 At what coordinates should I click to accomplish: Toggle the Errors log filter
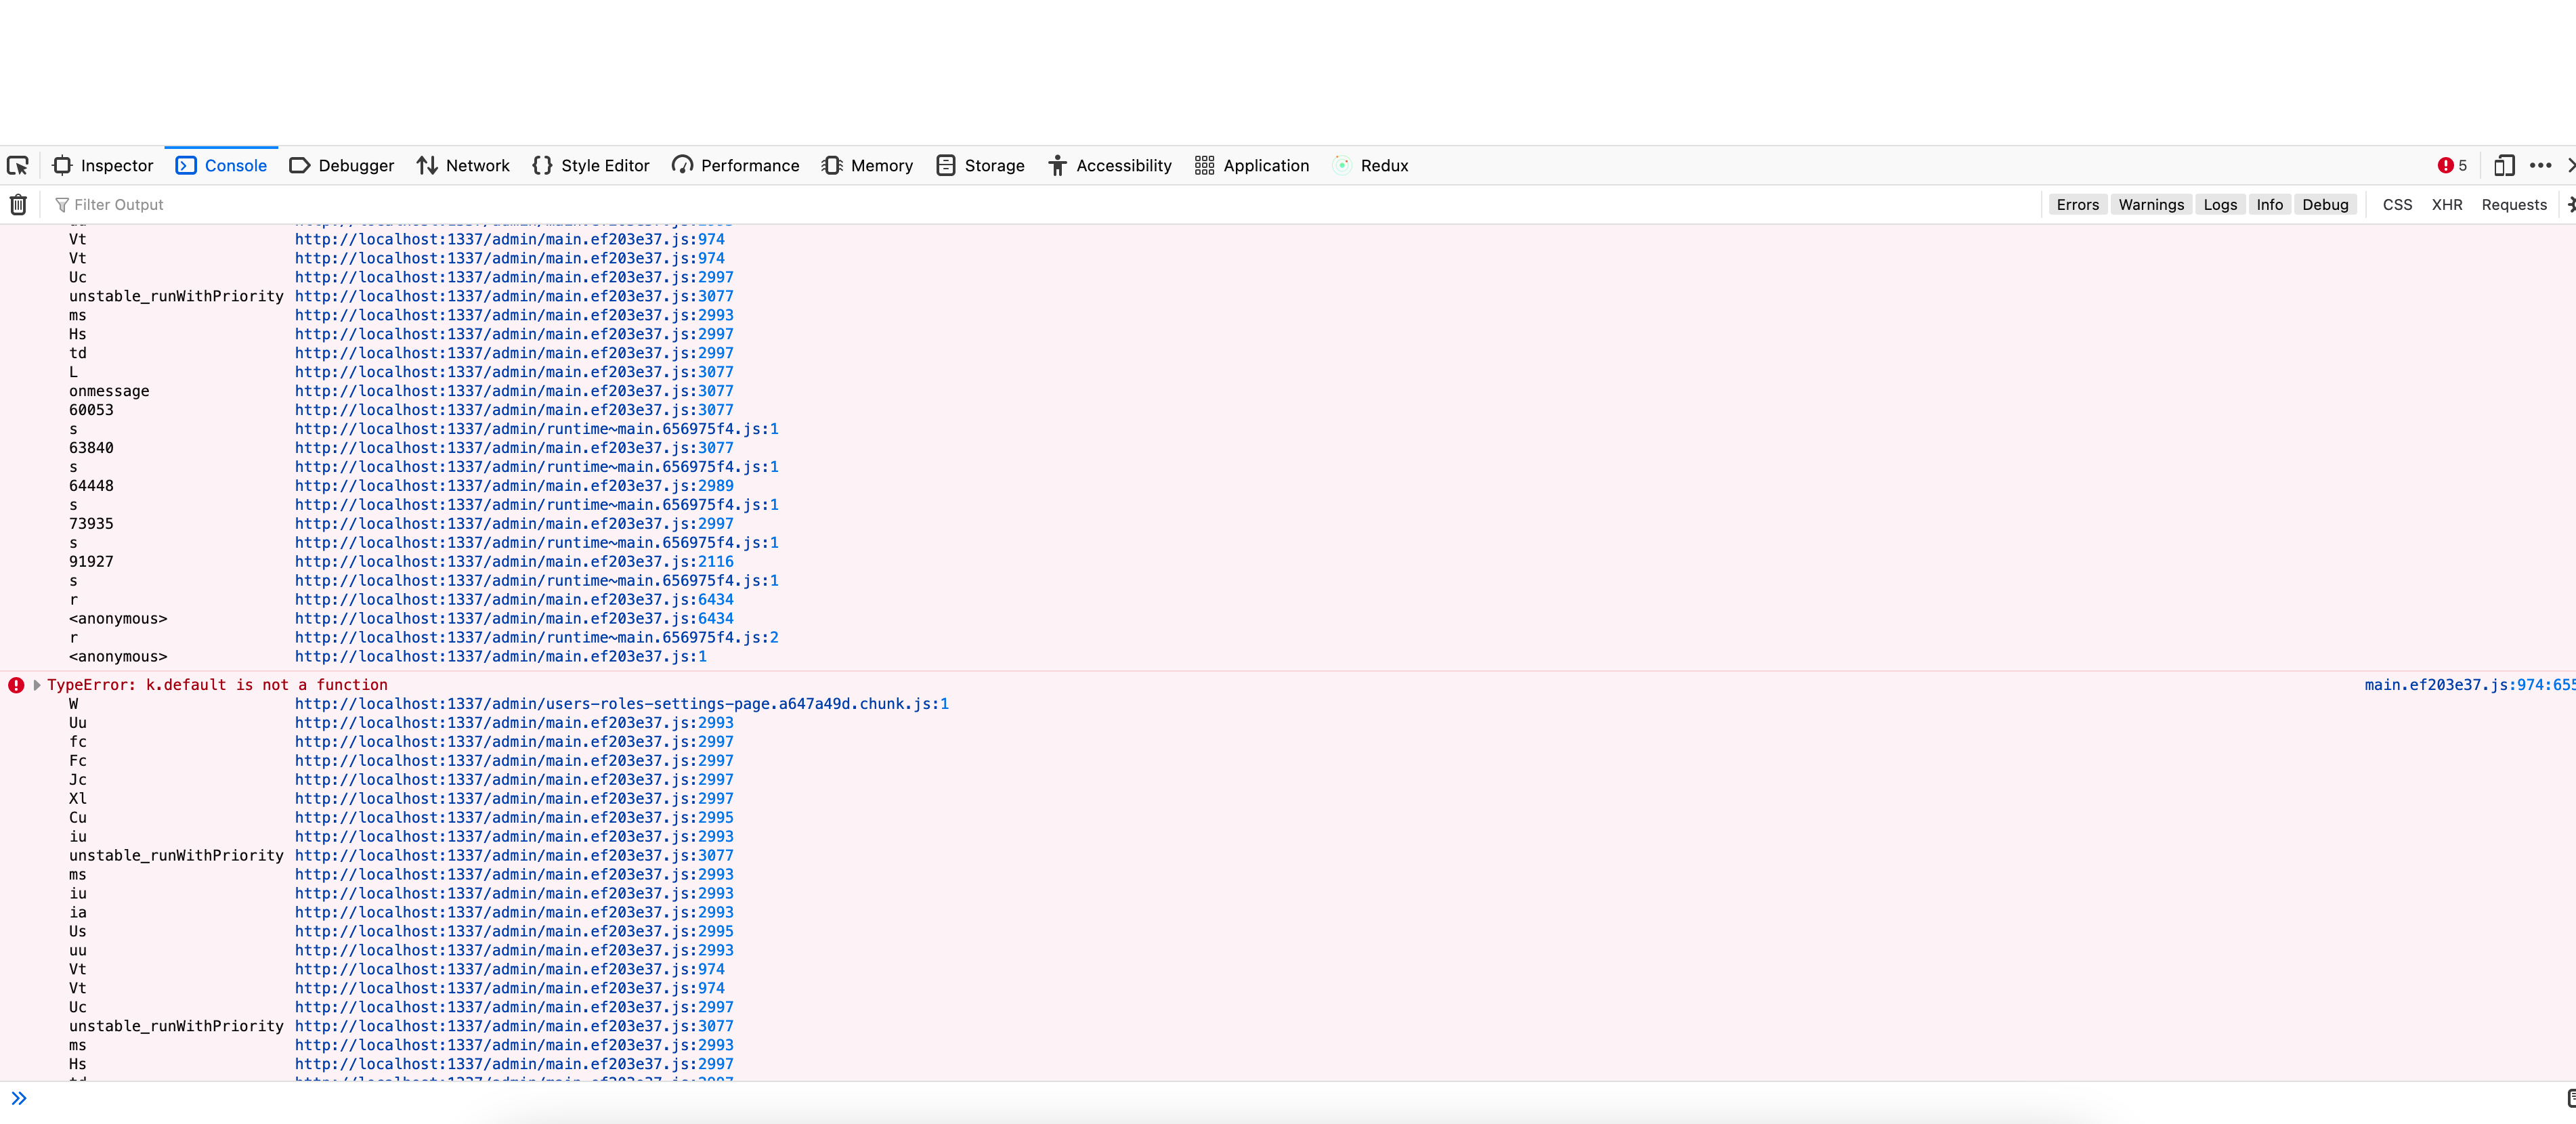(x=2077, y=204)
